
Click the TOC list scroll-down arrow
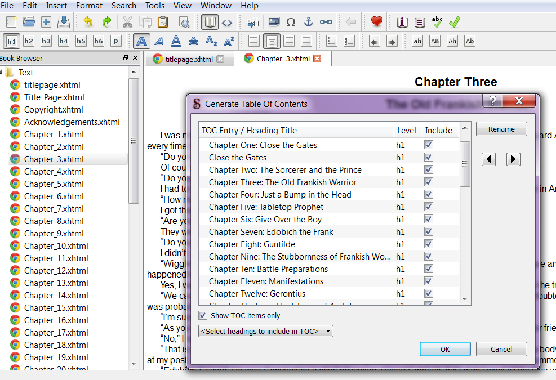(465, 299)
